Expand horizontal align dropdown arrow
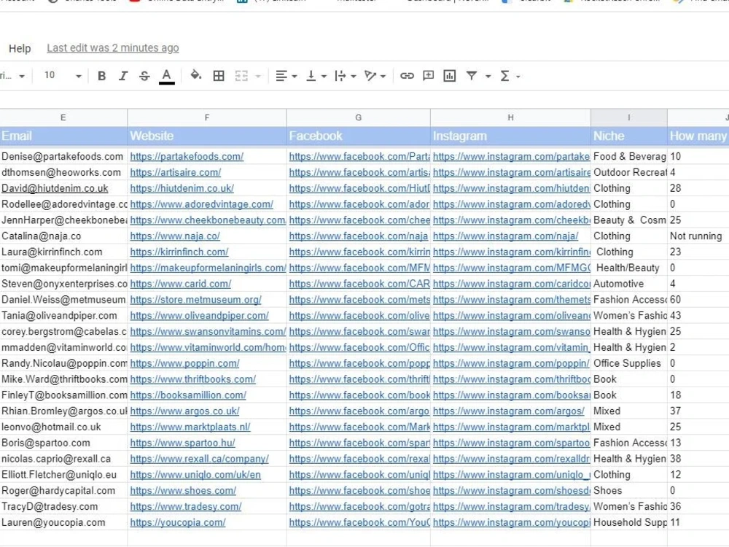 click(295, 77)
